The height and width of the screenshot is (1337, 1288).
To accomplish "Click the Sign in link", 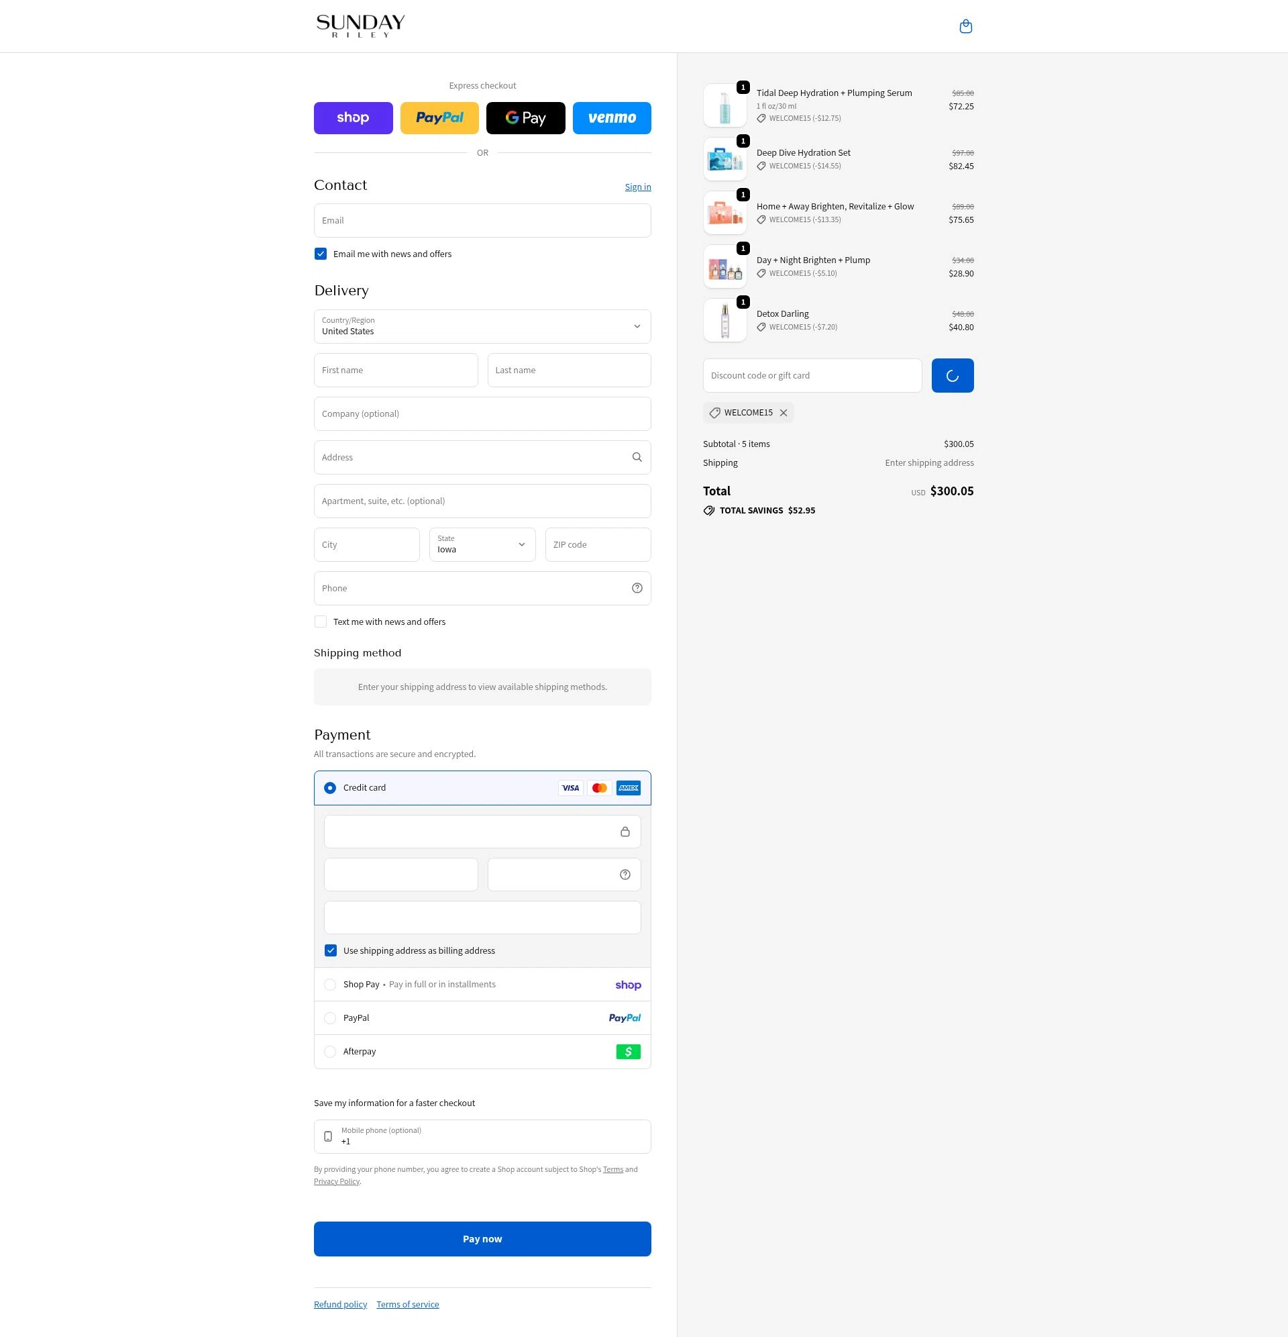I will tap(637, 187).
